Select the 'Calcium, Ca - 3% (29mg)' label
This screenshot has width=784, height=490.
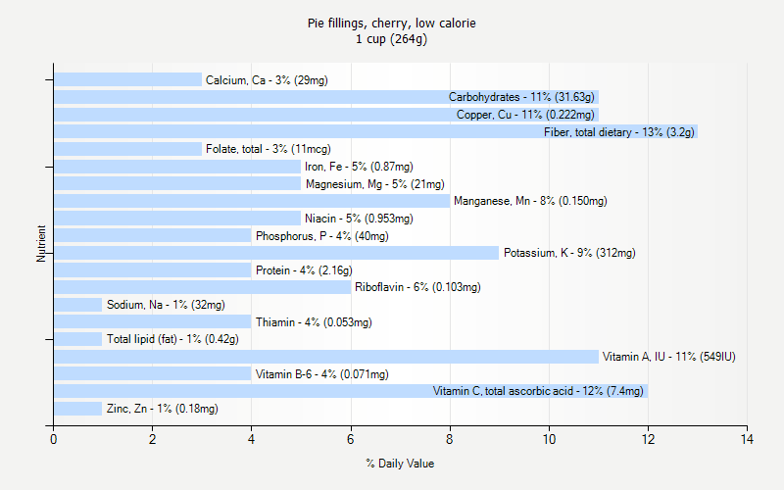point(267,80)
